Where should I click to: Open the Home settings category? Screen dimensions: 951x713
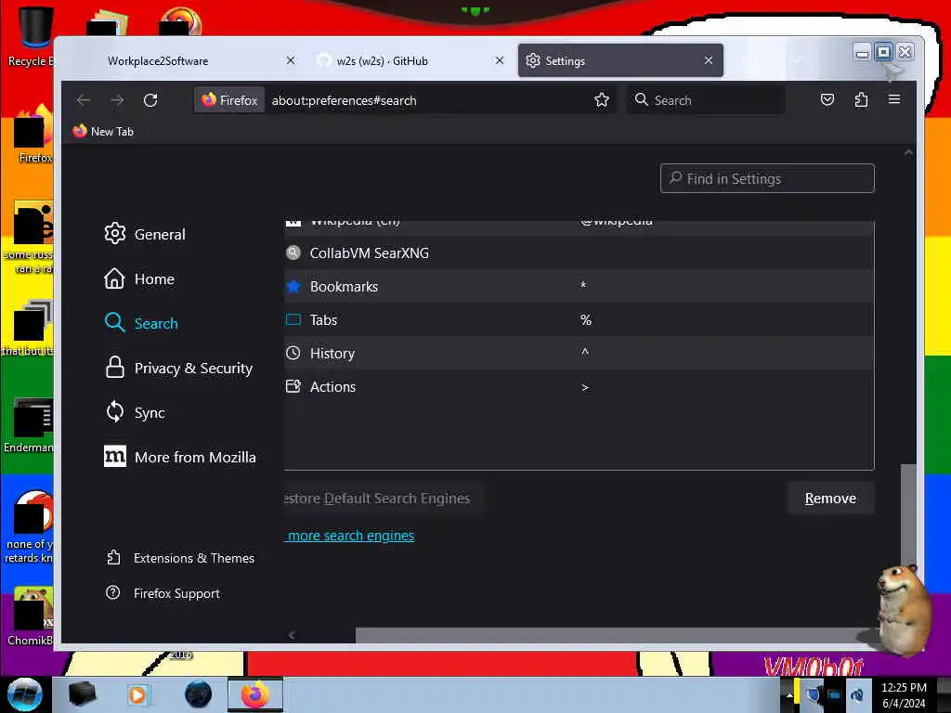pyautogui.click(x=139, y=279)
